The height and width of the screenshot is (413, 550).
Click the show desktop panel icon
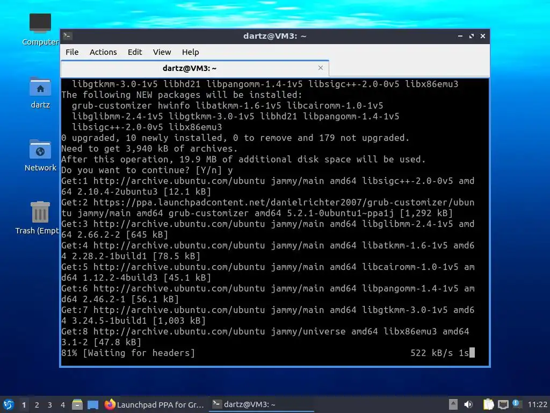(93, 404)
